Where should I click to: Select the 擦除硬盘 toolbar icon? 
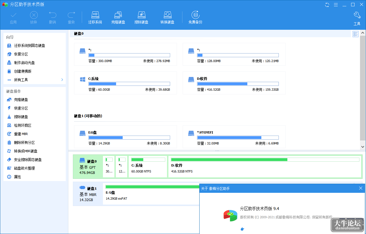coord(141,18)
